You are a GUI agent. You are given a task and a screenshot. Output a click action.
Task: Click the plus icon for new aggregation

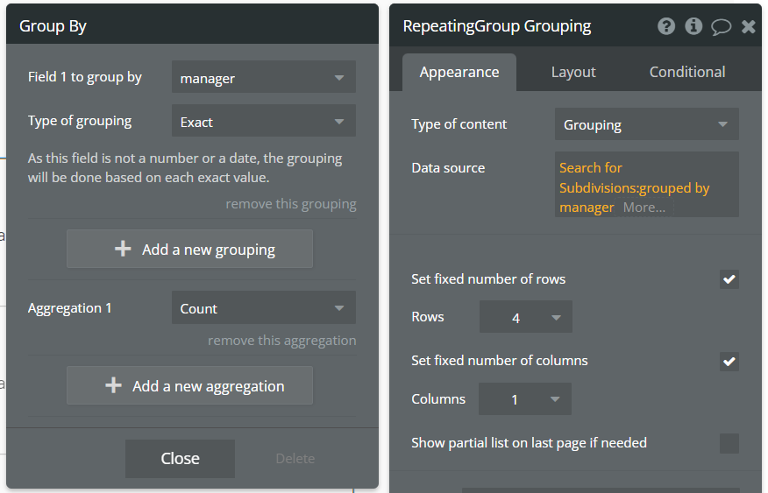(x=113, y=386)
